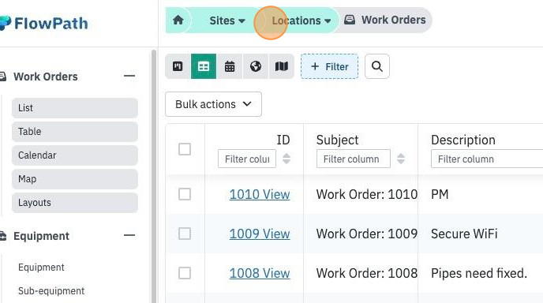Select the table grid view icon
The height and width of the screenshot is (303, 543).
click(x=204, y=66)
